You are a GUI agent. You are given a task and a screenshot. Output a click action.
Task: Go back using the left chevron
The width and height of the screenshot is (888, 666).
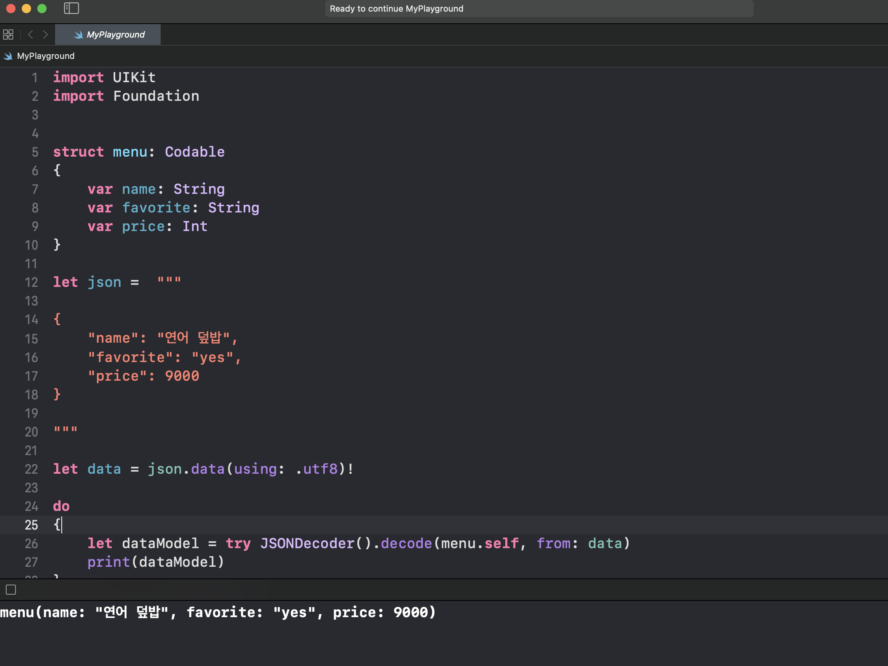(31, 35)
